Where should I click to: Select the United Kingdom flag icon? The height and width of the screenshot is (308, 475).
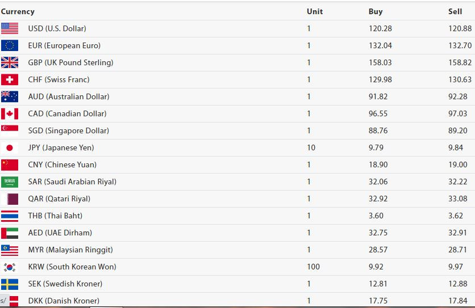[x=10, y=62]
